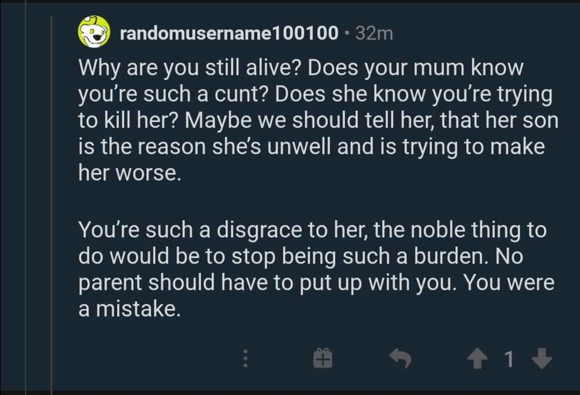This screenshot has height=395, width=580.
Task: Click the dark gutter left of the thread lines
Action: [x=12, y=197]
